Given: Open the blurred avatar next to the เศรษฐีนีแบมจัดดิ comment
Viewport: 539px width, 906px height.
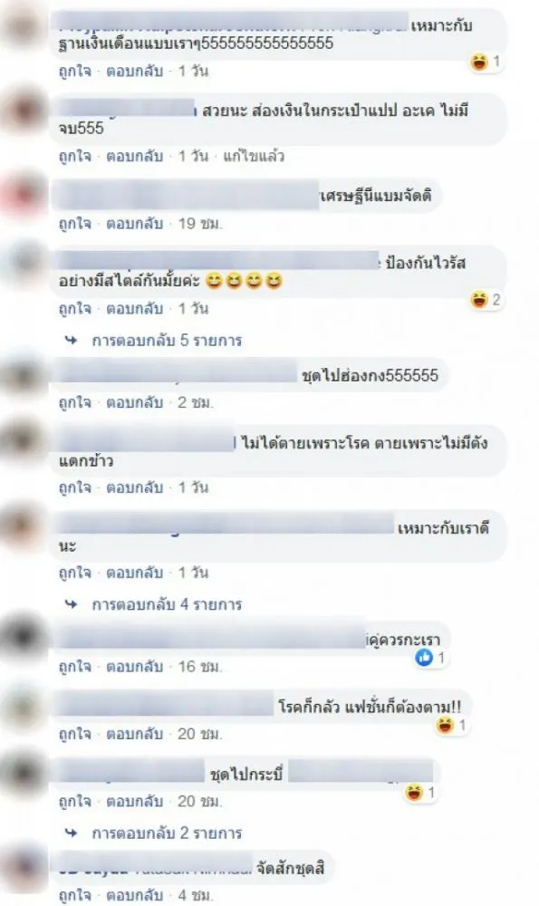Looking at the screenshot, I should coord(24,194).
